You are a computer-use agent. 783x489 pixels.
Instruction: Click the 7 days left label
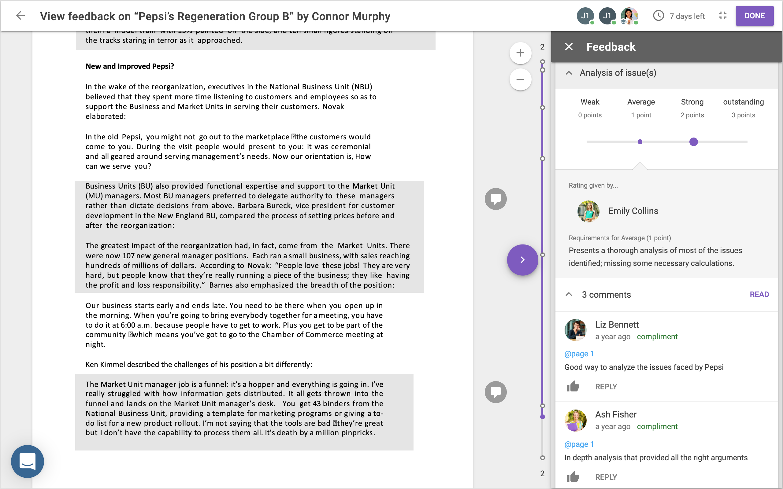pyautogui.click(x=687, y=16)
